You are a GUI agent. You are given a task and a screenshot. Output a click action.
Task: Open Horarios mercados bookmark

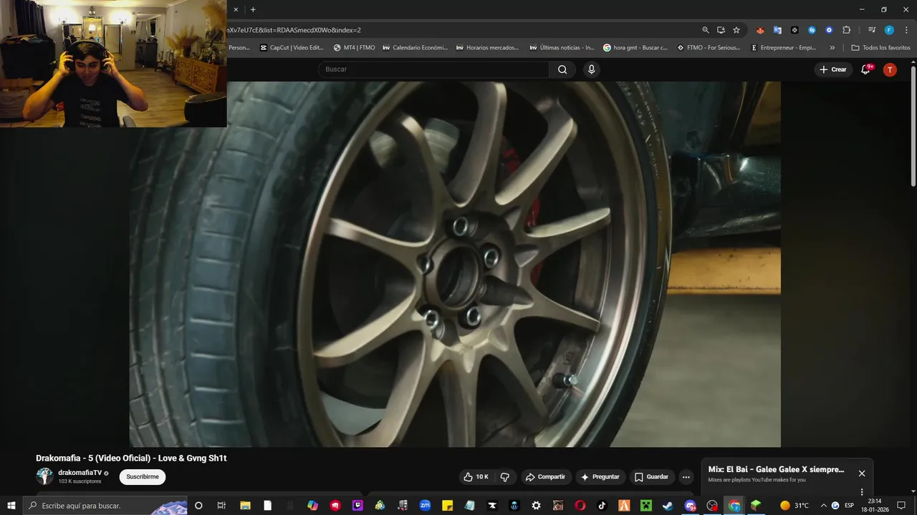pos(487,48)
